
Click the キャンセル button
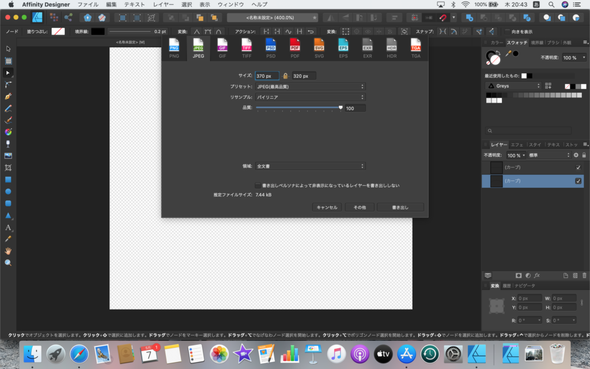click(x=327, y=208)
